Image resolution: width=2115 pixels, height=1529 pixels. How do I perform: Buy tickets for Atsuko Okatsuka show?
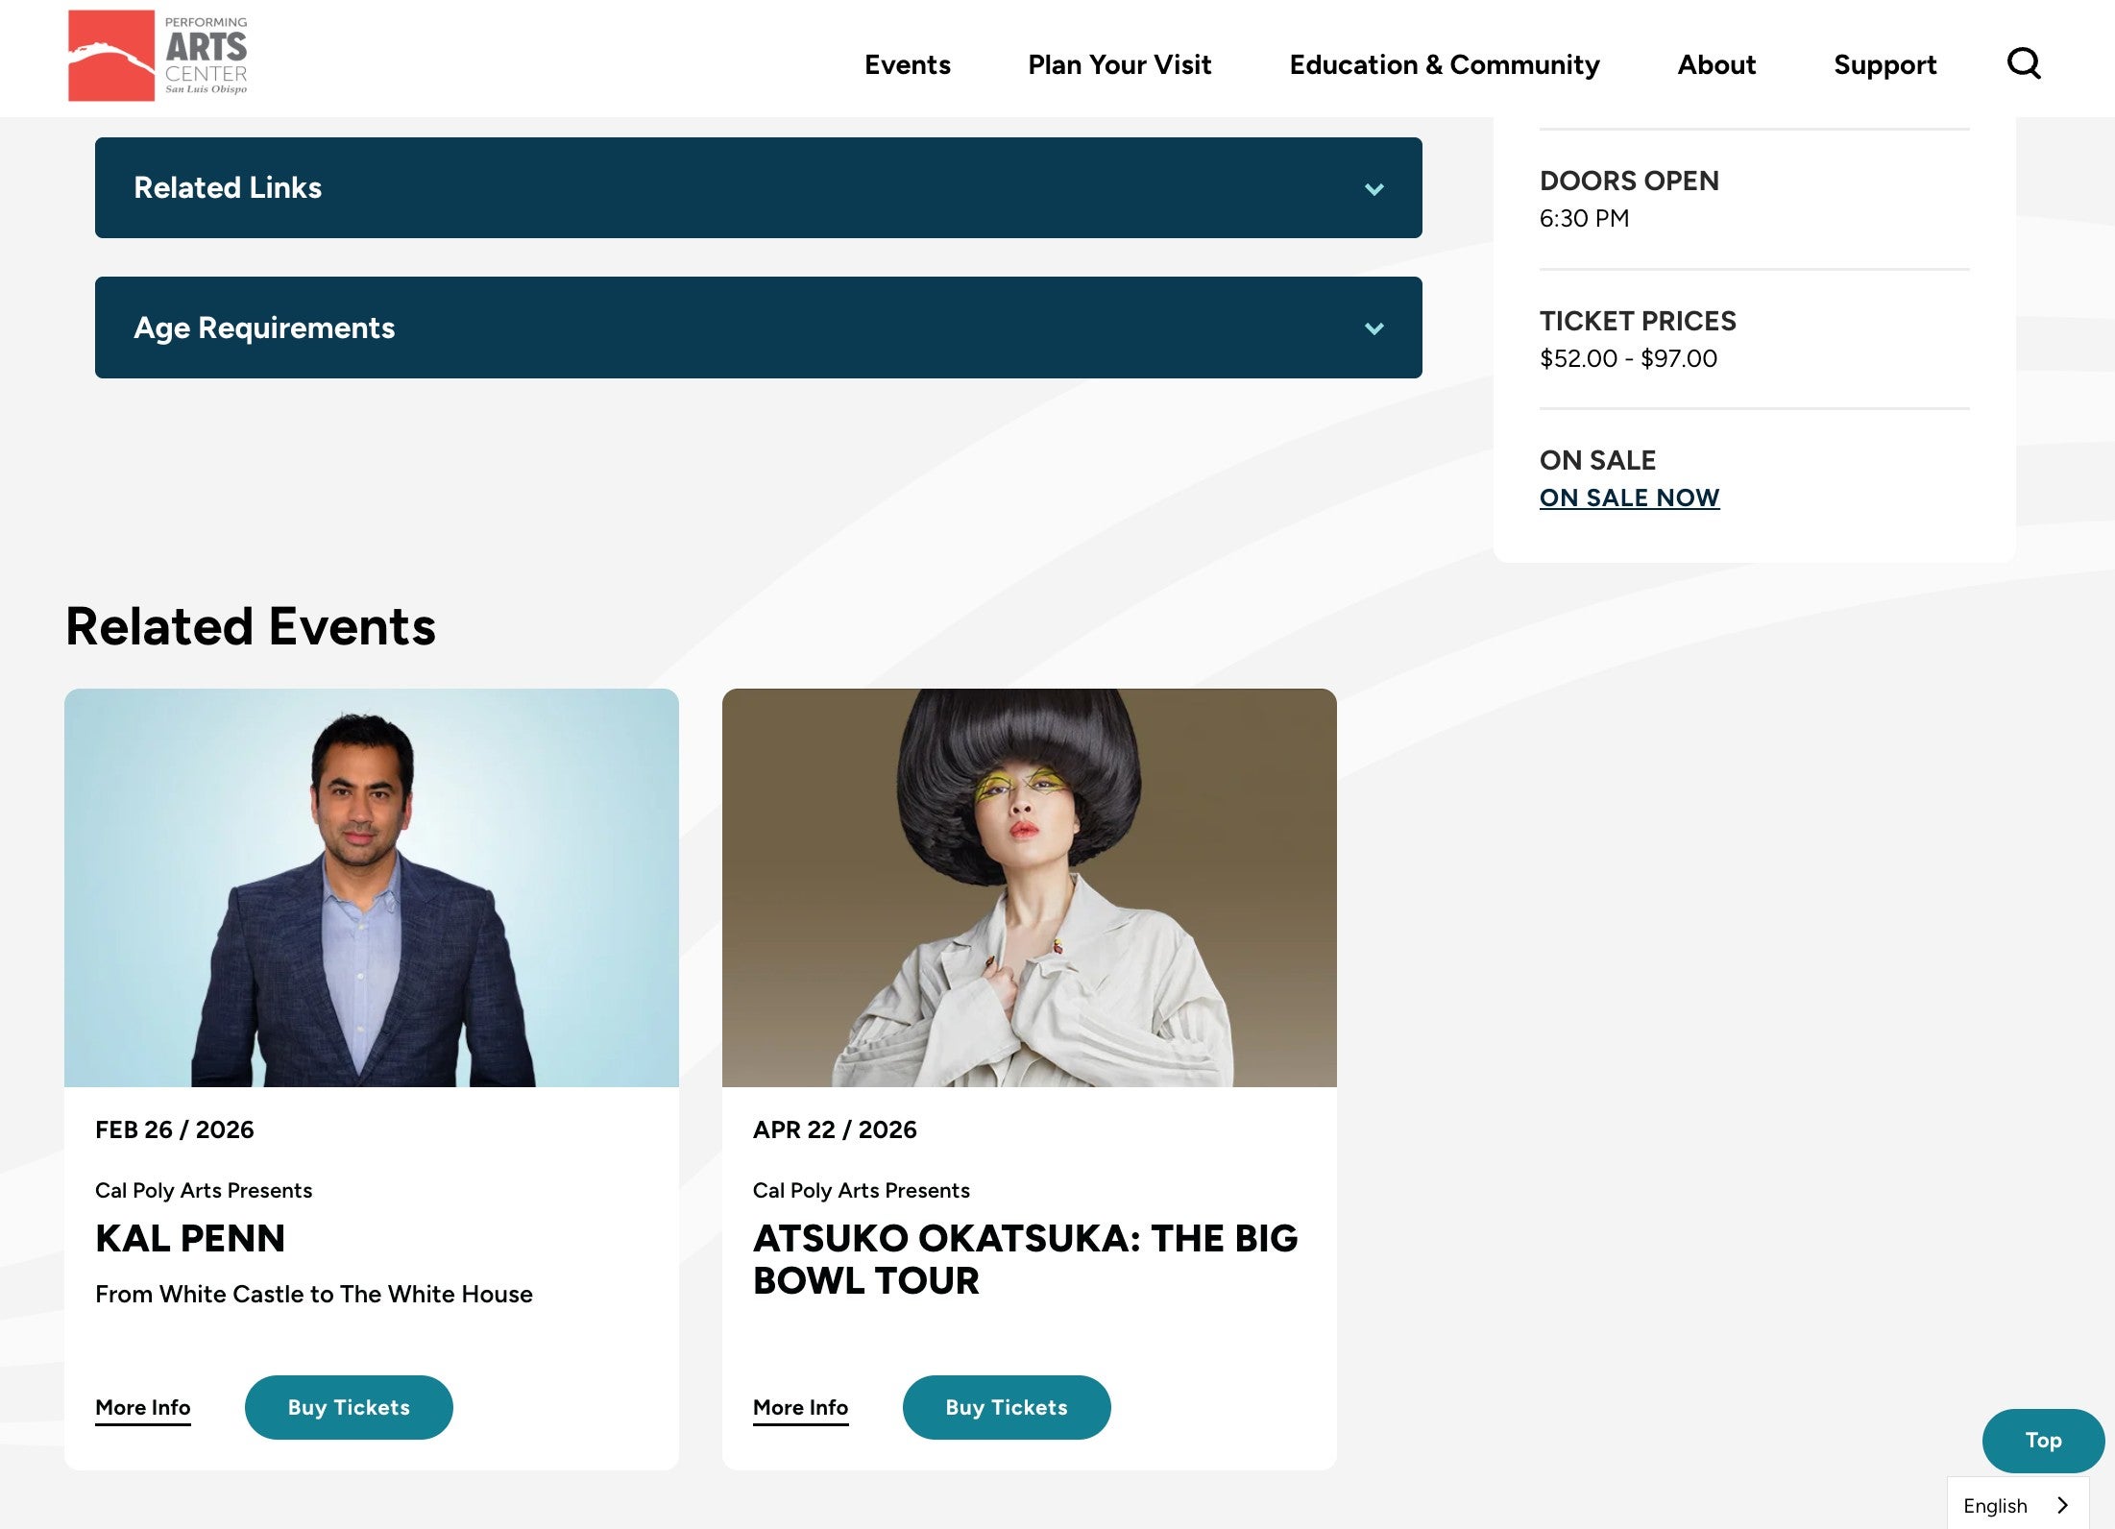pyautogui.click(x=1006, y=1407)
